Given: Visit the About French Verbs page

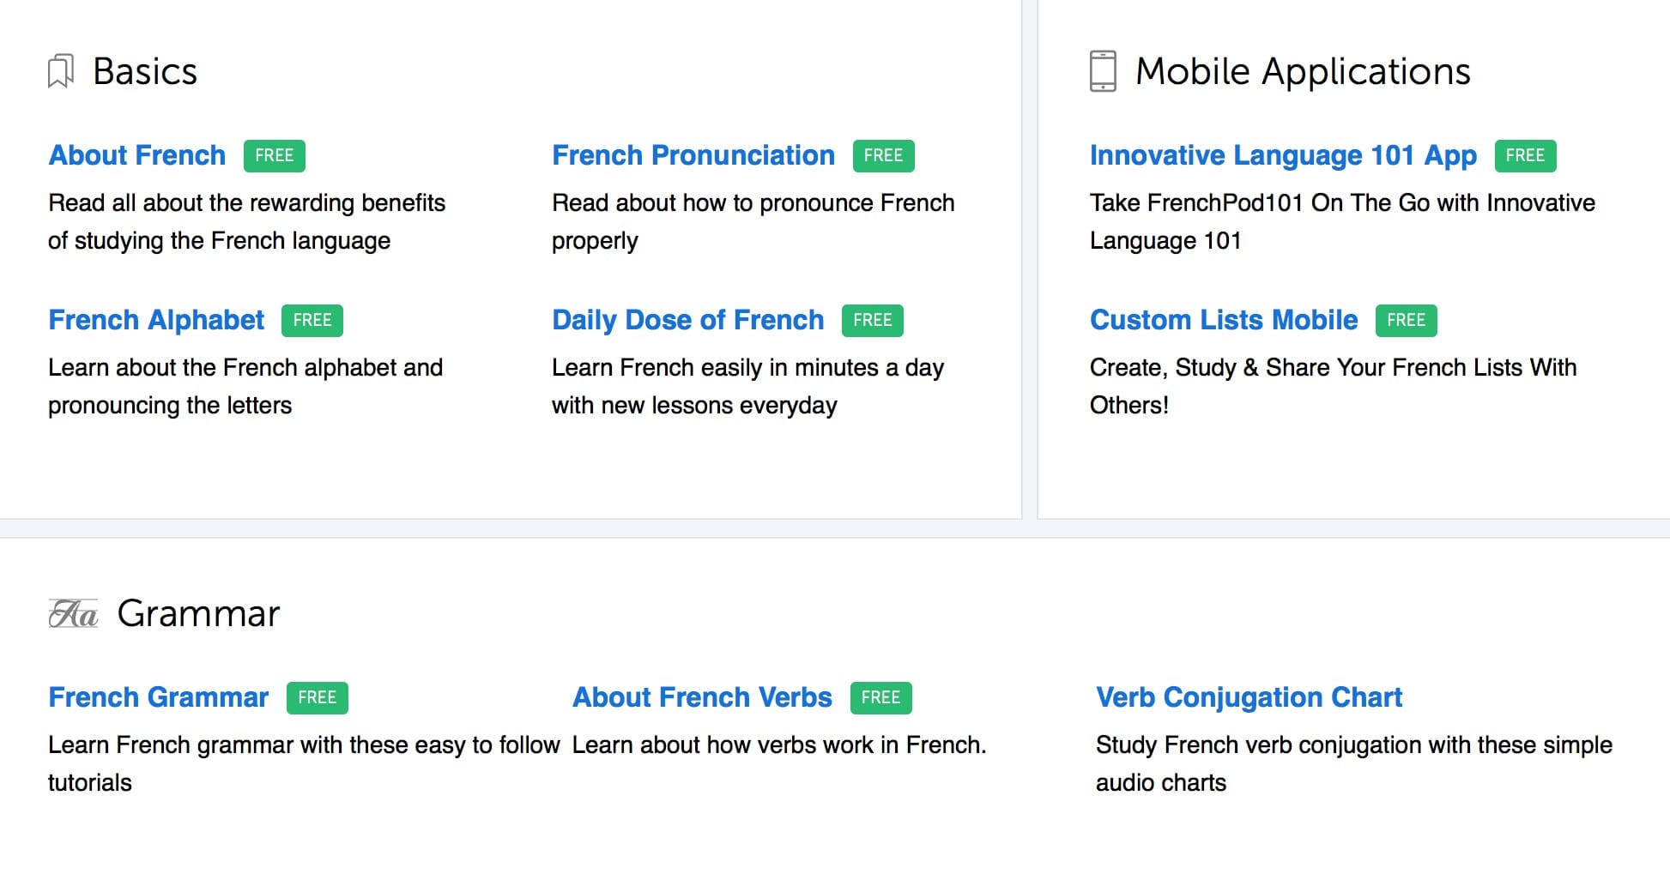Looking at the screenshot, I should click(702, 697).
